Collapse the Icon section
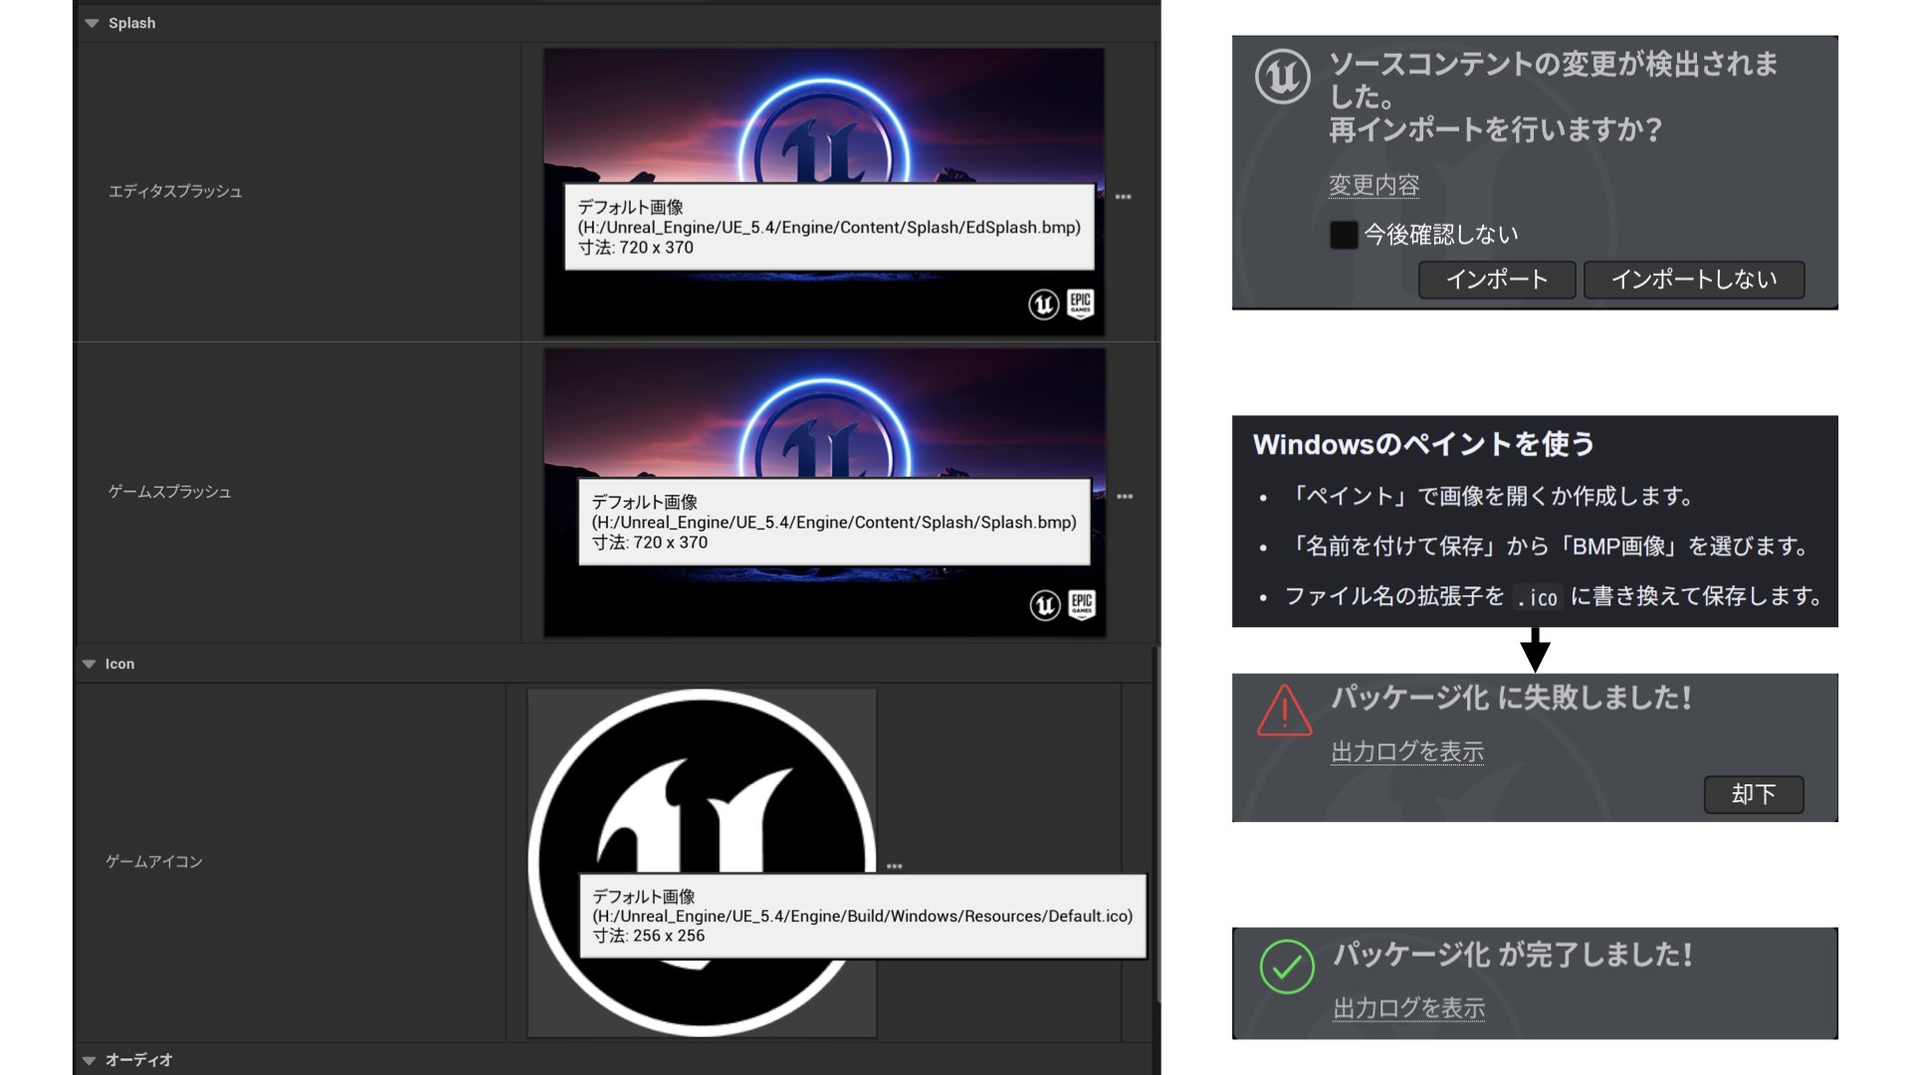 coord(90,664)
